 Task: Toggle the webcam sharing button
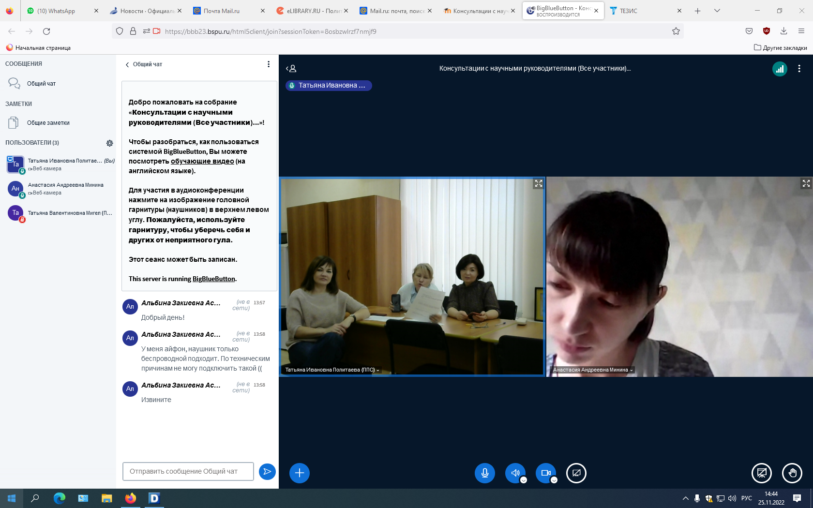(x=545, y=473)
